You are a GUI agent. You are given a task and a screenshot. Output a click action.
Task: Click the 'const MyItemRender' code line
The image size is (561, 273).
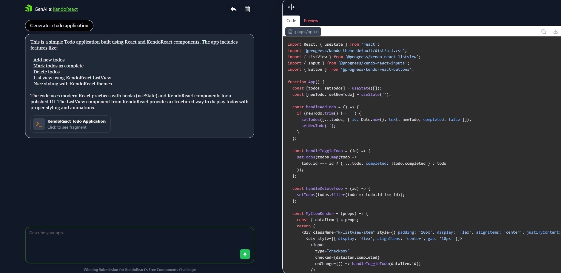(x=330, y=214)
